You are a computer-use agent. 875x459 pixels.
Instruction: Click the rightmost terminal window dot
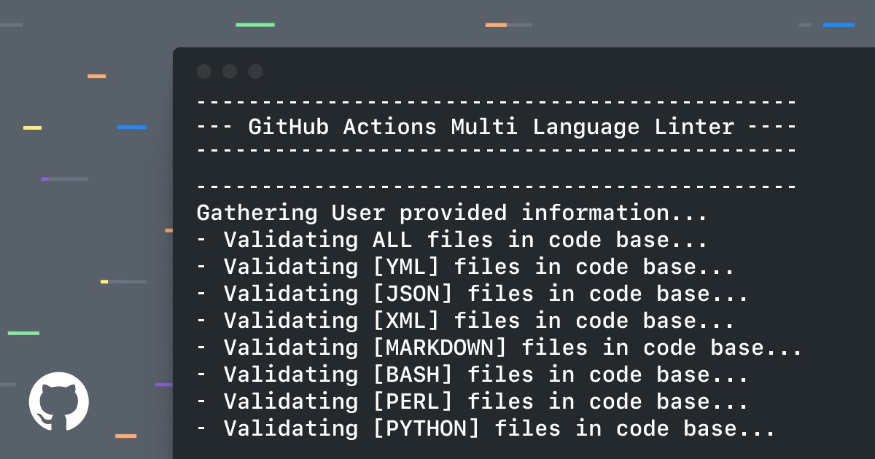255,71
